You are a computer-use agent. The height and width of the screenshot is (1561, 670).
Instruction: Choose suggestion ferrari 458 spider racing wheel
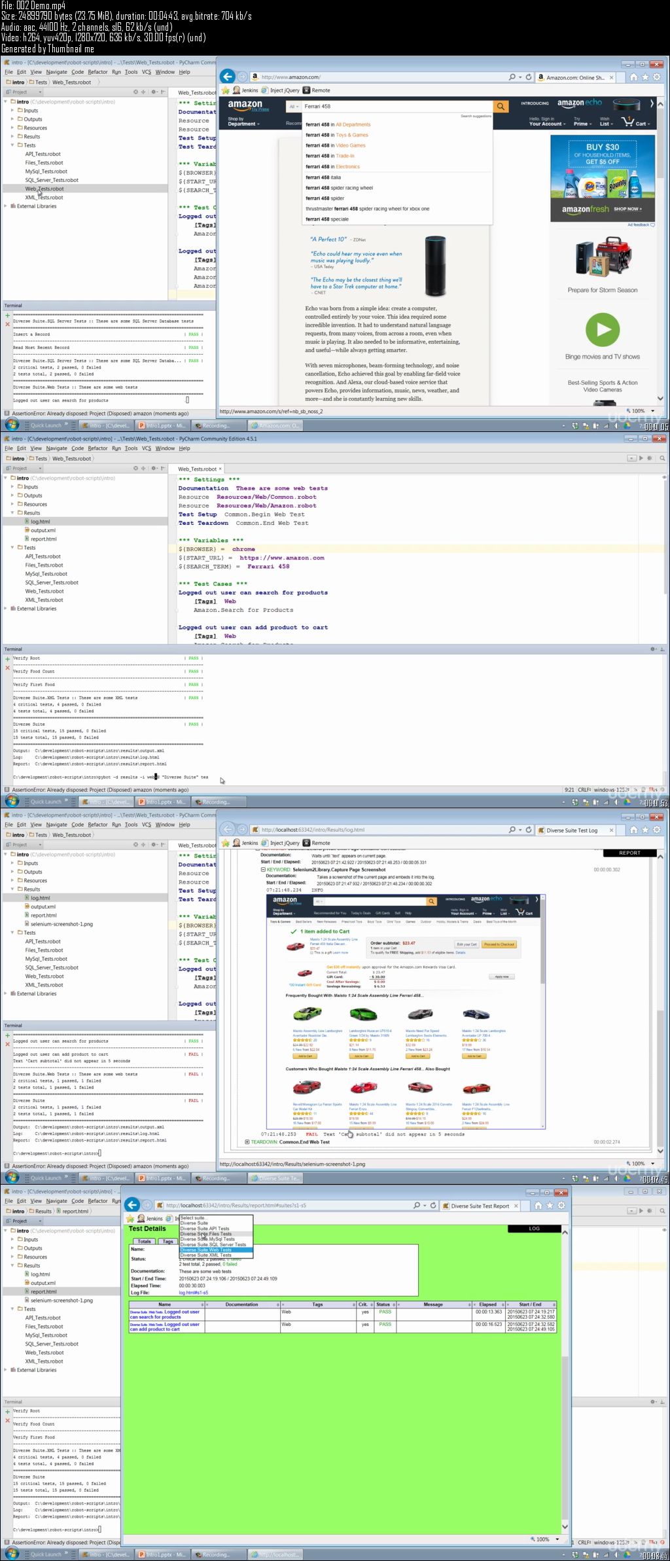[x=339, y=188]
